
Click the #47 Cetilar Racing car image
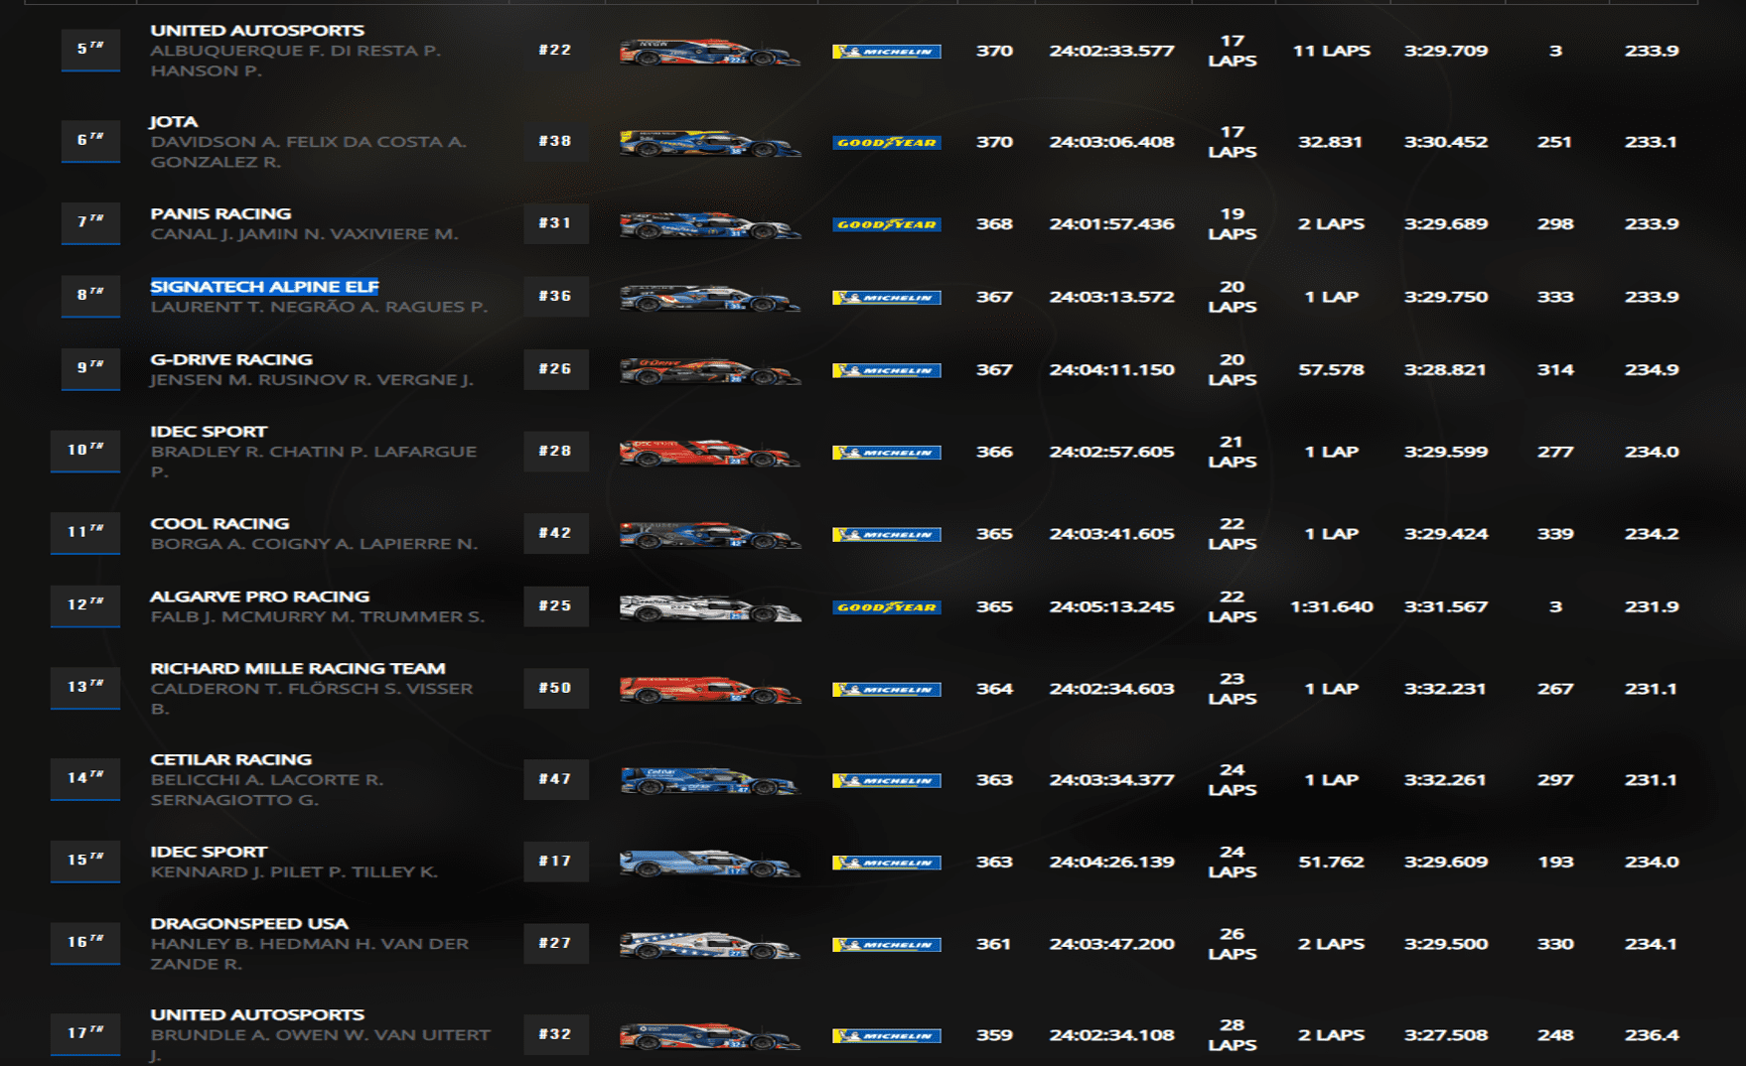(709, 780)
